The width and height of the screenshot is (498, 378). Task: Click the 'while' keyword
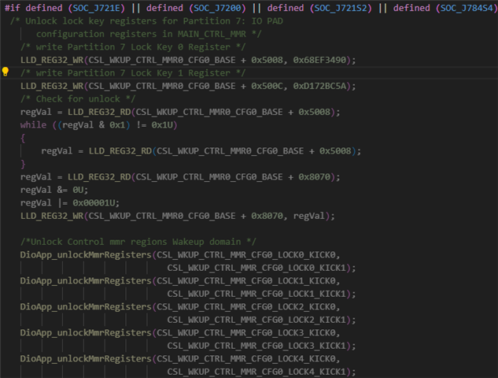tap(33, 125)
